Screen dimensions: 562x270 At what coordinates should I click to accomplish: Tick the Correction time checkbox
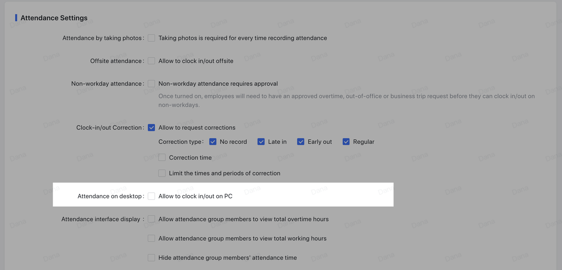(162, 157)
